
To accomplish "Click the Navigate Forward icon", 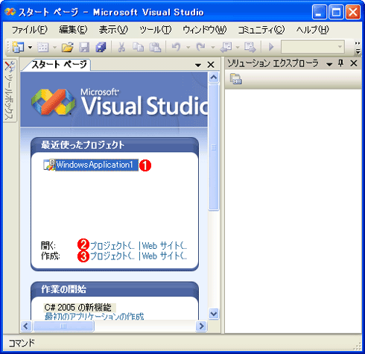I will (250, 47).
